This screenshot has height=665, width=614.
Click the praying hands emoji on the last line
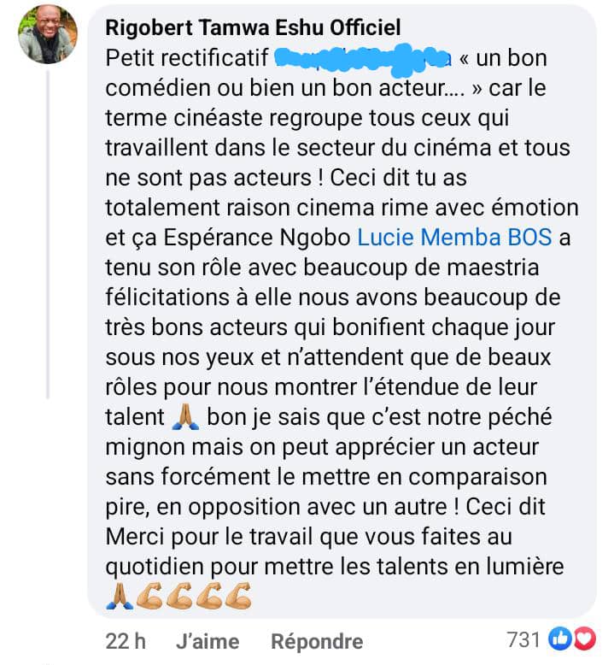tap(119, 595)
